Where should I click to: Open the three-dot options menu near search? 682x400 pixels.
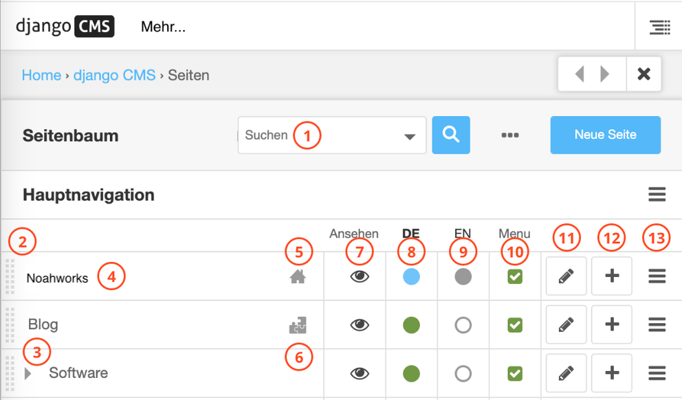coord(510,135)
